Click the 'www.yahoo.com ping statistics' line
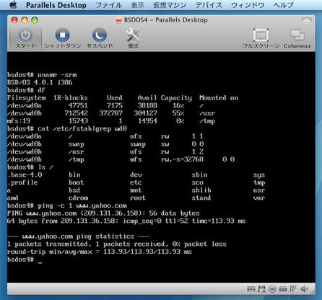This screenshot has width=322, height=300. coord(78,237)
